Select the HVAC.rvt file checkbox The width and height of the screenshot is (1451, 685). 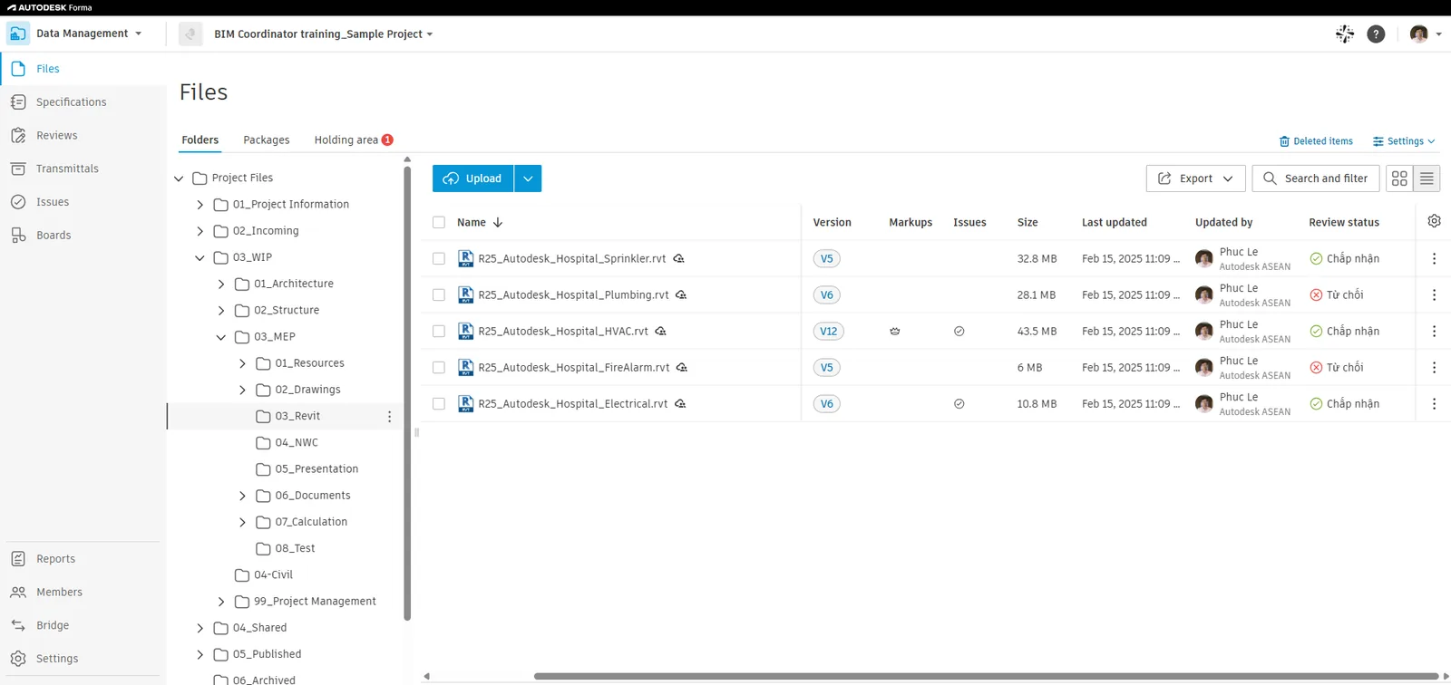tap(439, 331)
